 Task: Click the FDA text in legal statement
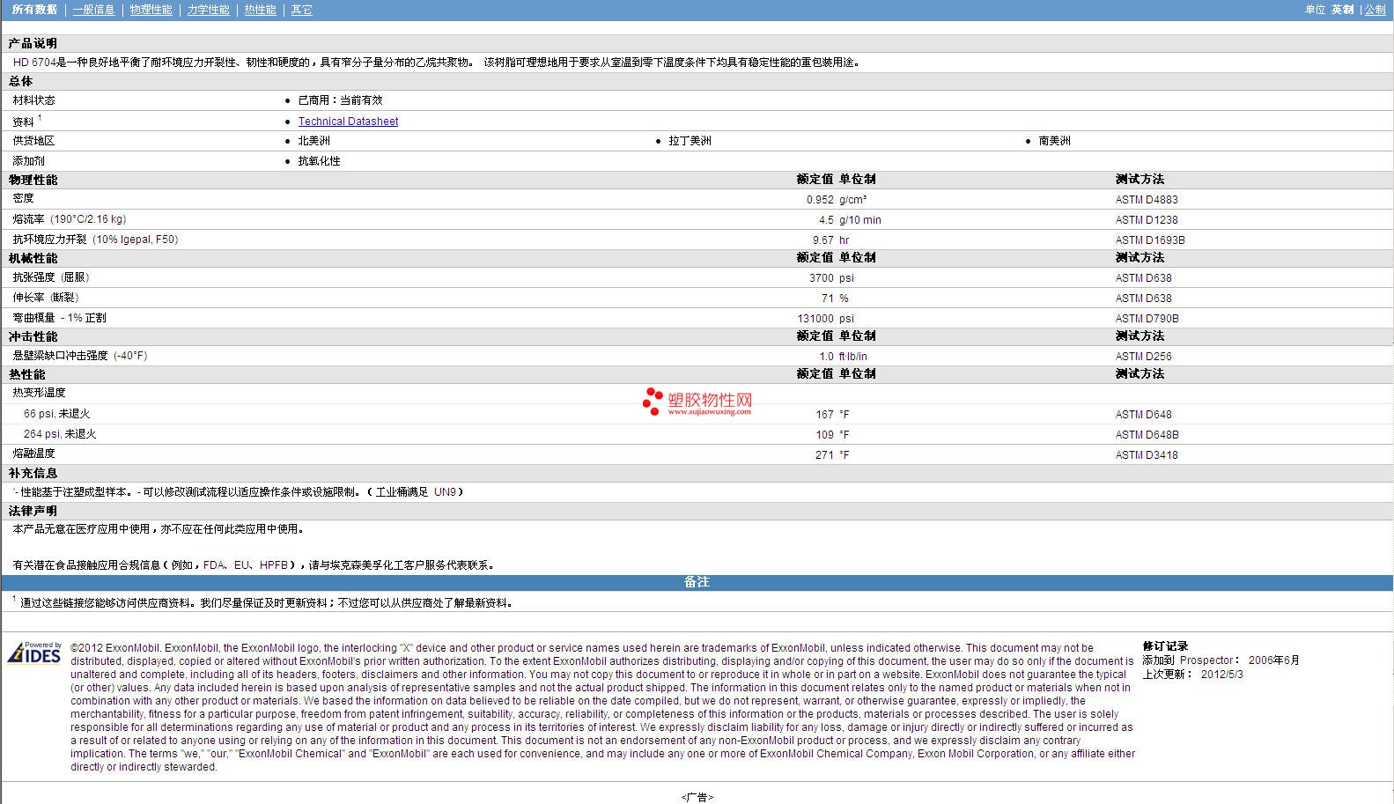point(214,565)
